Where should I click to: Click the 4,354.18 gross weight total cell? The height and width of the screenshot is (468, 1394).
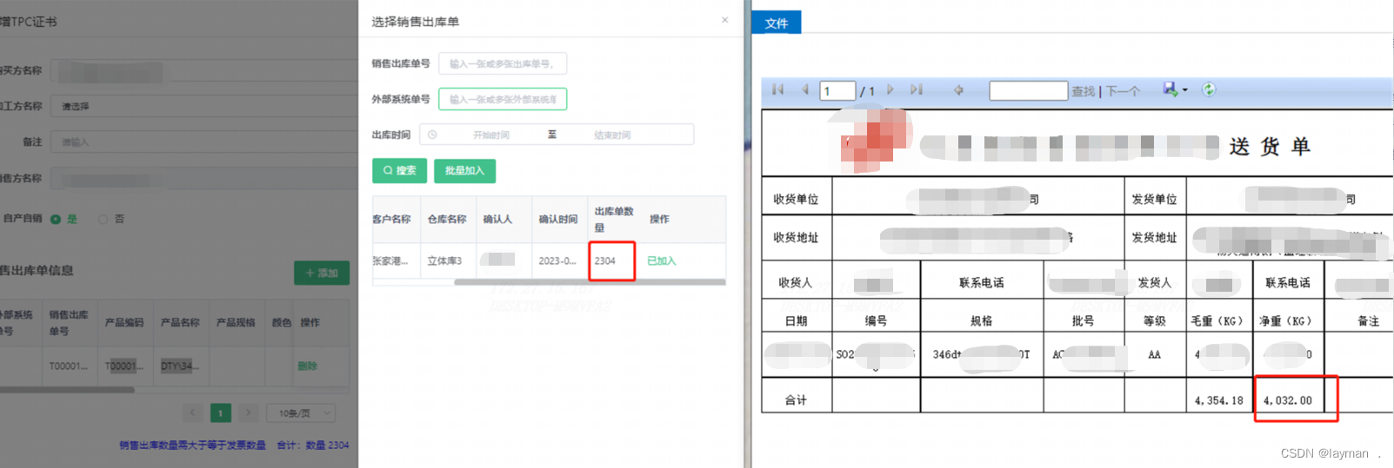pyautogui.click(x=1219, y=400)
